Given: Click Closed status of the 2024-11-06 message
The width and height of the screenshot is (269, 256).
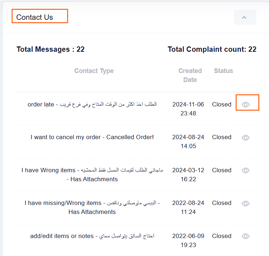Looking at the screenshot, I should pyautogui.click(x=222, y=104).
